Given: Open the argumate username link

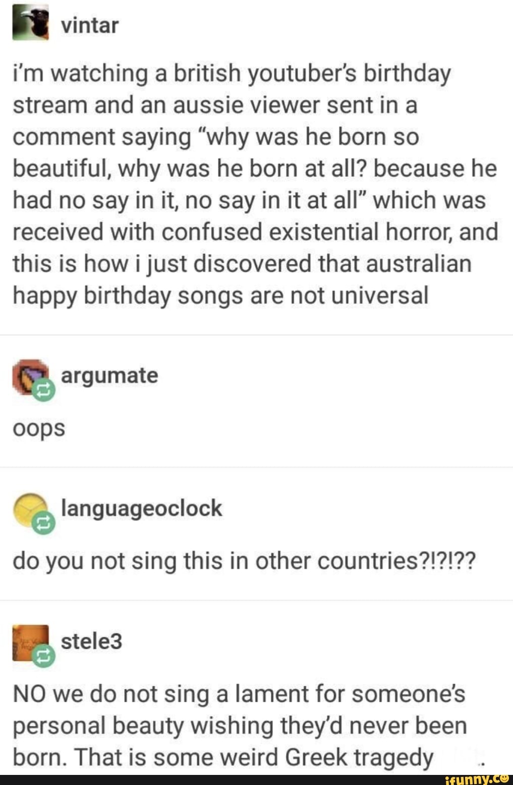Looking at the screenshot, I should pyautogui.click(x=109, y=376).
